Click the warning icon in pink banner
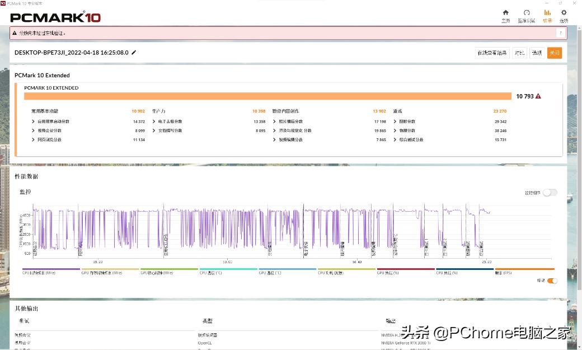Screen dimensions: 582x350 pyautogui.click(x=15, y=33)
